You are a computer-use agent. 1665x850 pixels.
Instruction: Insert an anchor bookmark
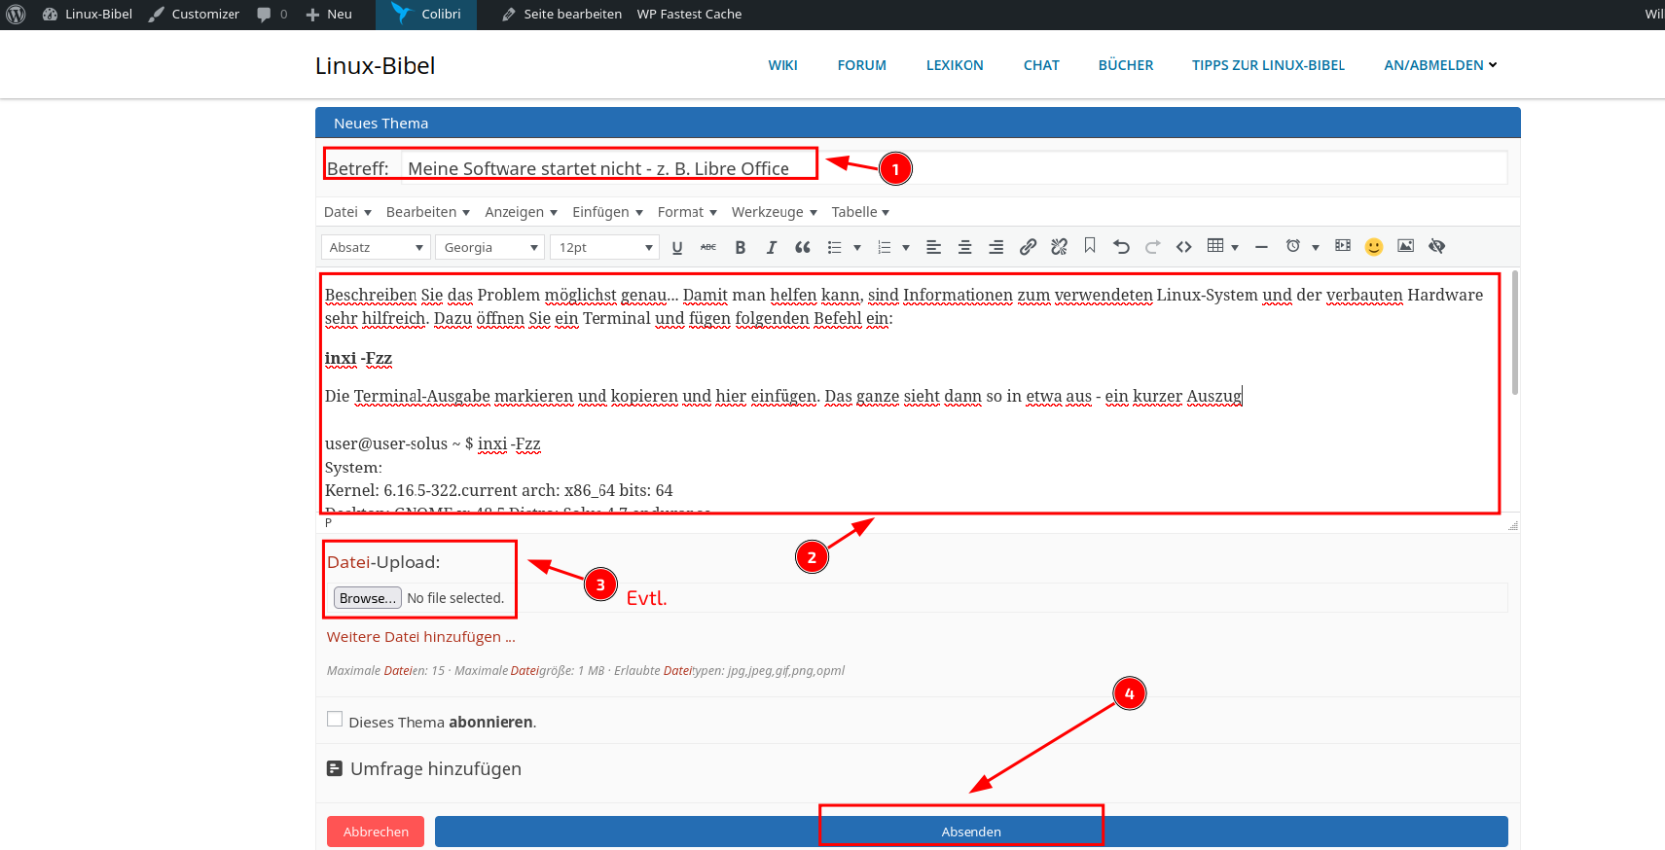coord(1090,246)
